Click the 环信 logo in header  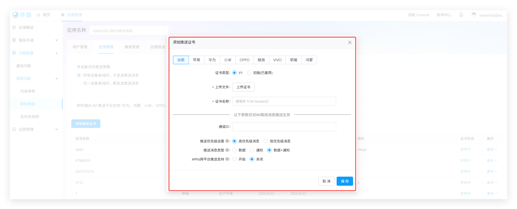coord(22,15)
